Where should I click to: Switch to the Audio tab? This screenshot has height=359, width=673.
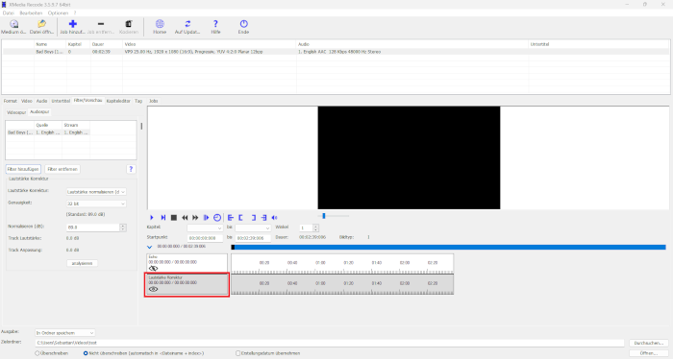tap(41, 101)
